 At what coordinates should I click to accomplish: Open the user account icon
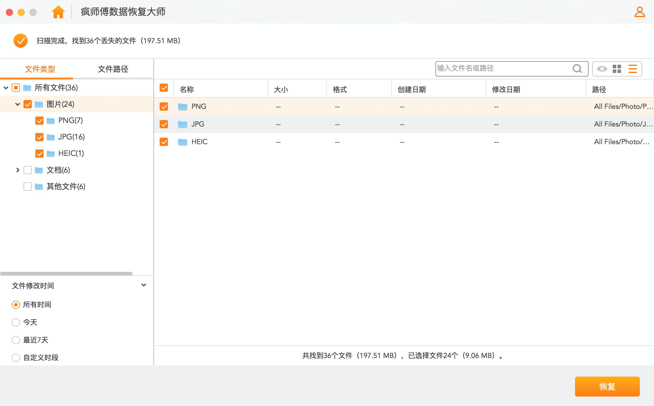[639, 12]
